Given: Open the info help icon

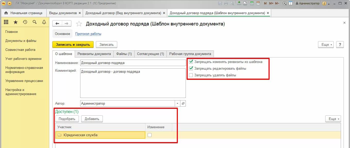Looking at the screenshot, I should (x=324, y=3).
